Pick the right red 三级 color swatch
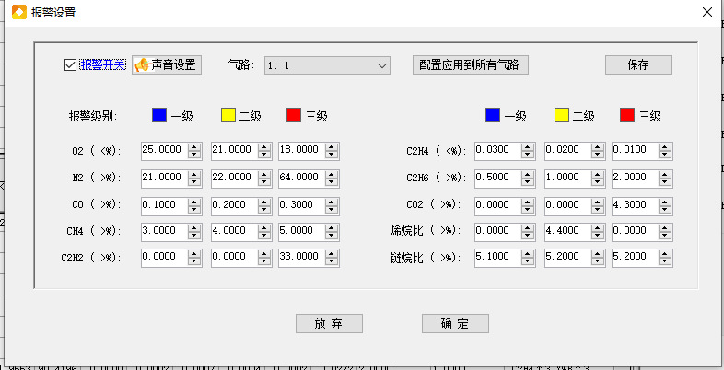Screen dimensions: 724x370 tap(627, 115)
